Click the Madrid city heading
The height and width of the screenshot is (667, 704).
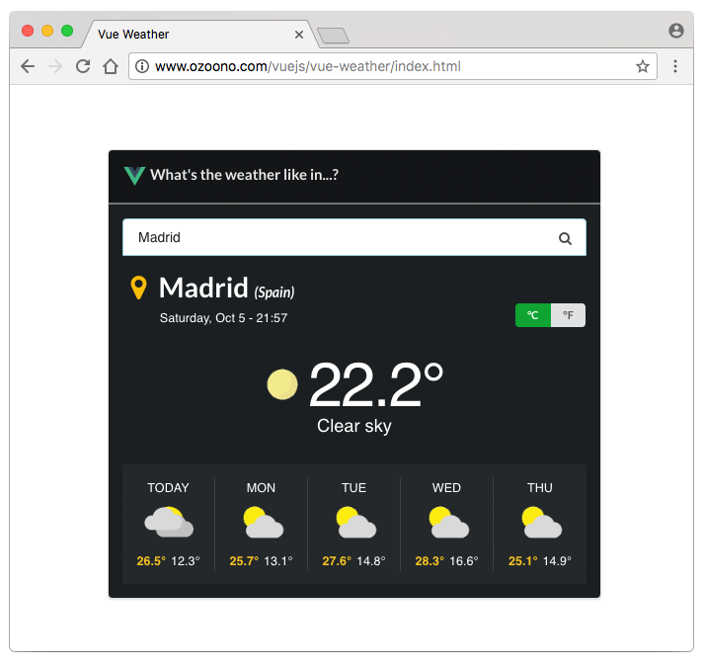click(x=203, y=288)
